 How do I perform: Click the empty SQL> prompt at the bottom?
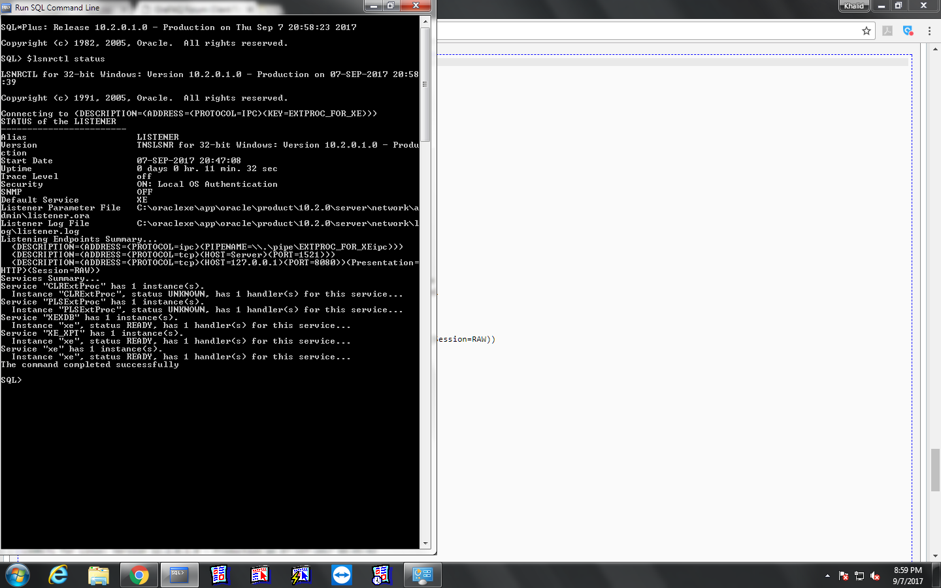11,380
